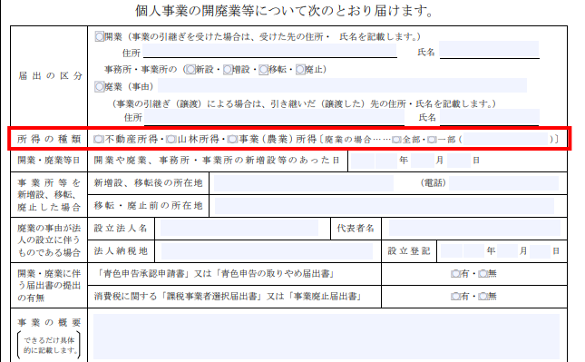Screen dimensions: 585x362
Task: Select 無 for 青色申告承認申請書 row
Action: 483,274
